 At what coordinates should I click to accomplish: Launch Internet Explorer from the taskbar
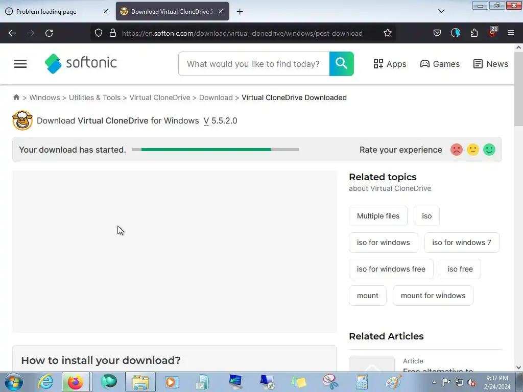[x=45, y=382]
